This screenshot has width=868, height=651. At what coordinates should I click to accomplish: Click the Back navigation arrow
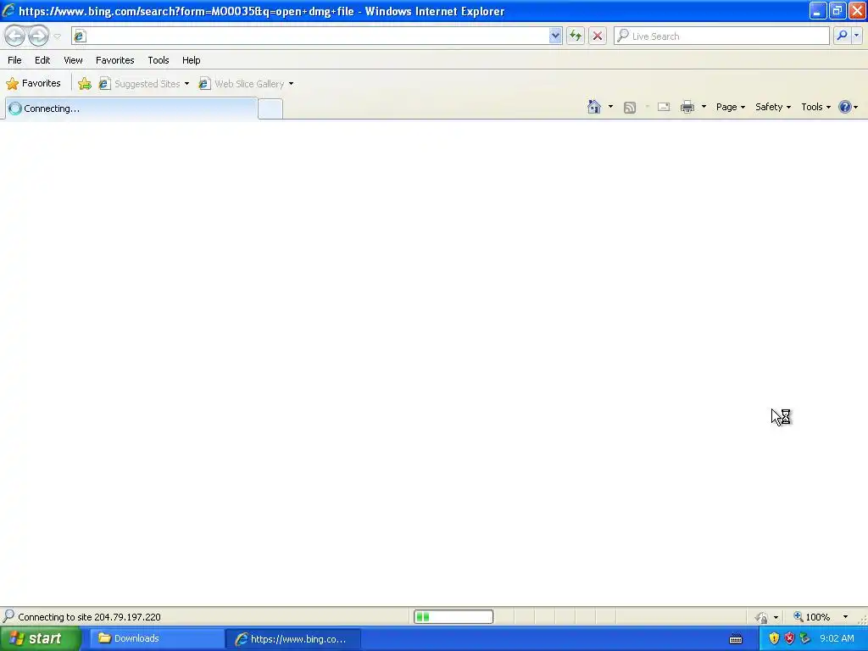(15, 36)
